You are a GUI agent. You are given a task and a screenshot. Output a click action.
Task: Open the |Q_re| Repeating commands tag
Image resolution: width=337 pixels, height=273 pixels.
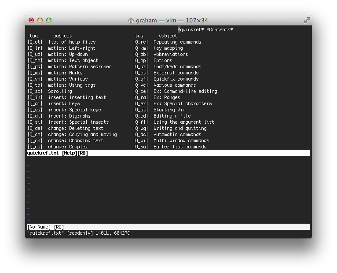[x=140, y=42]
